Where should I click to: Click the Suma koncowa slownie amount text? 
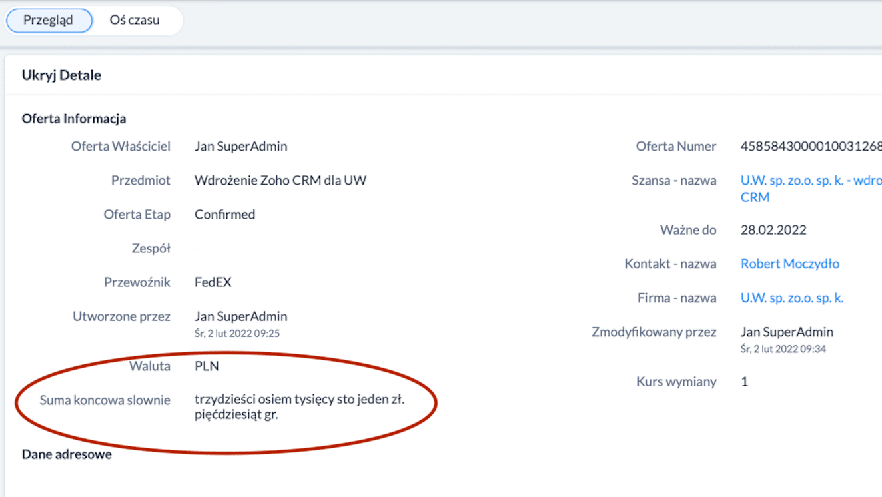click(x=299, y=408)
